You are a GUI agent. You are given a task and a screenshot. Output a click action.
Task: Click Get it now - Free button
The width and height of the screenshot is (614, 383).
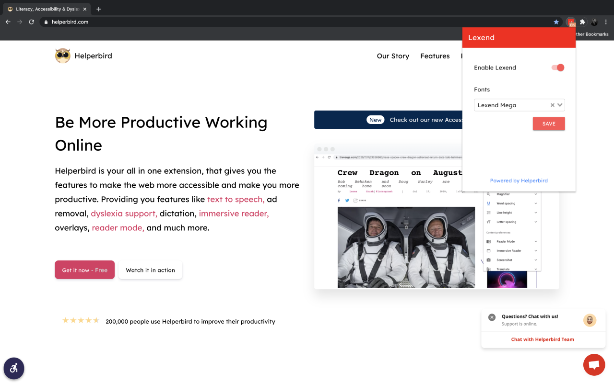click(x=85, y=270)
